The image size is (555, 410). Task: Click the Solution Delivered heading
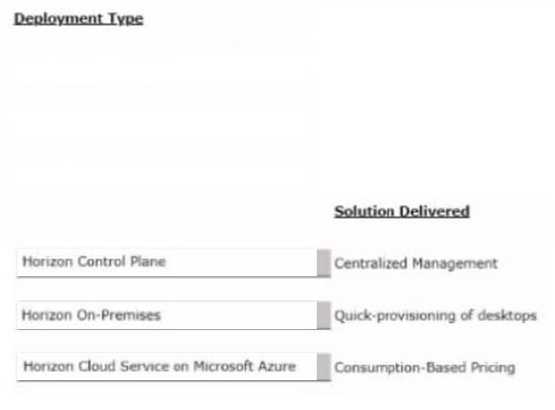(402, 211)
